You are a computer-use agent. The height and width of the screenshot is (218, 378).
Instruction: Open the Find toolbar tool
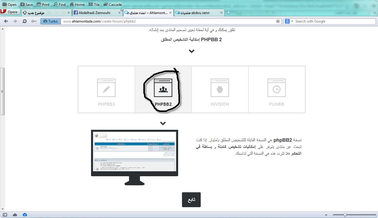tap(59, 4)
